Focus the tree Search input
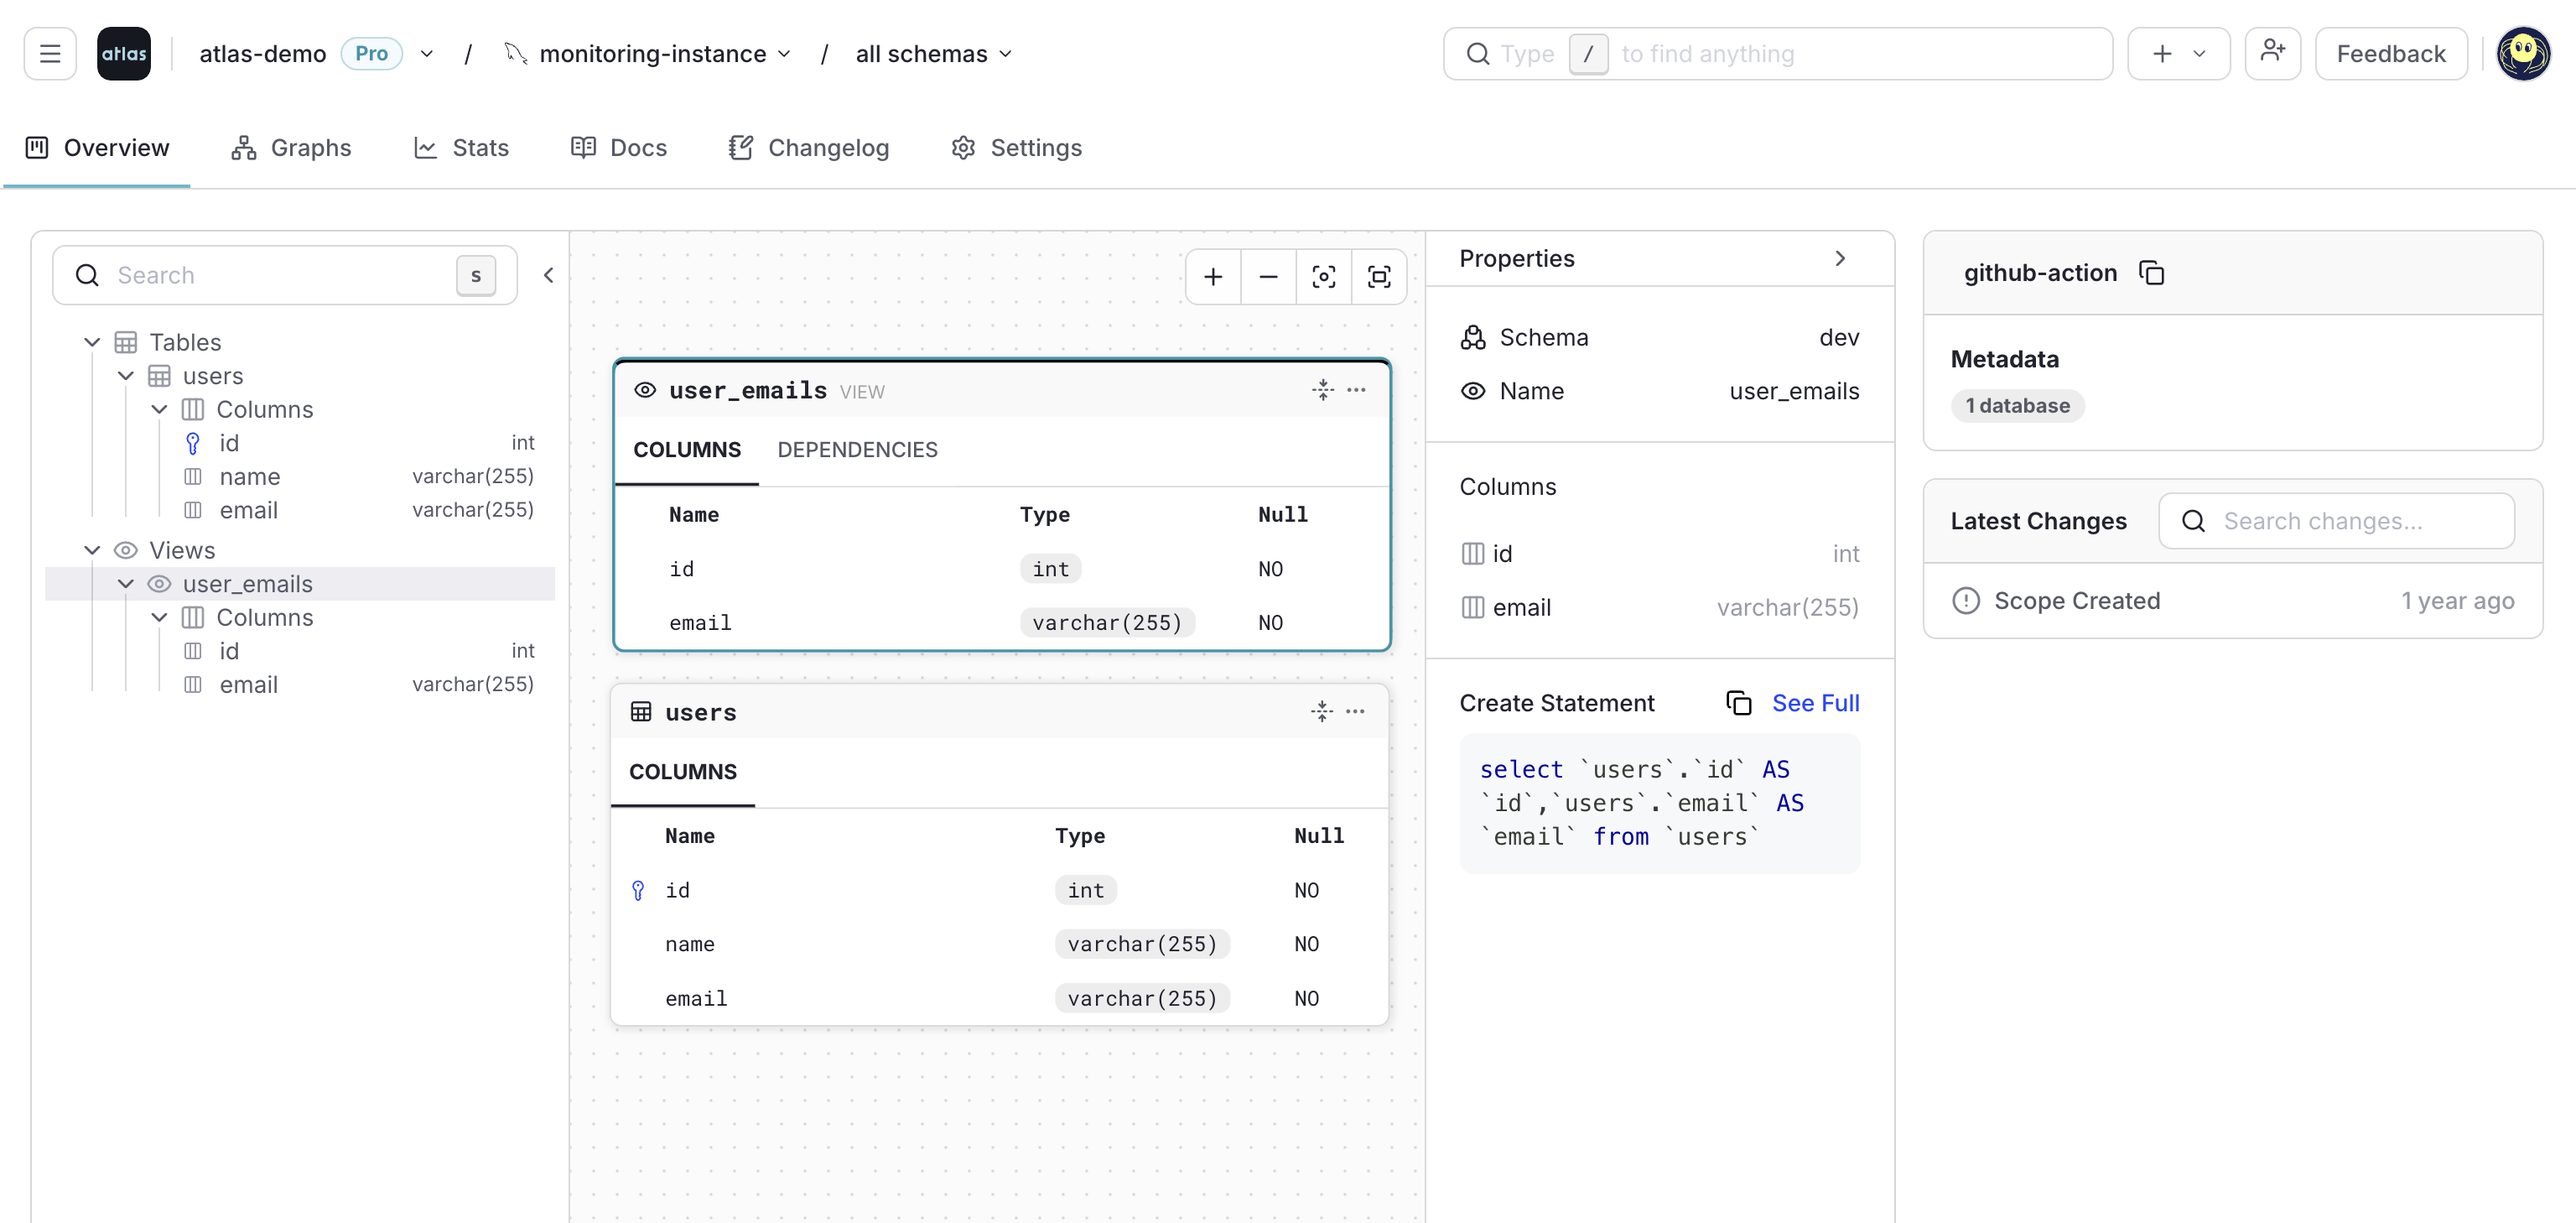2576x1223 pixels. [x=284, y=275]
